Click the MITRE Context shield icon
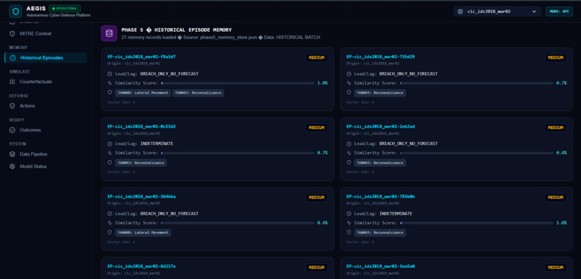 (x=12, y=34)
